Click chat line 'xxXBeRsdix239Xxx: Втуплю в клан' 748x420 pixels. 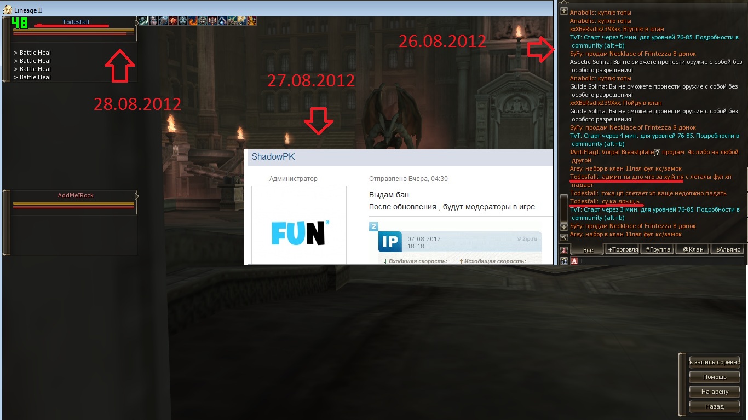pos(617,29)
